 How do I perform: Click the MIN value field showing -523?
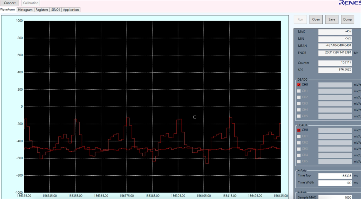click(335, 39)
